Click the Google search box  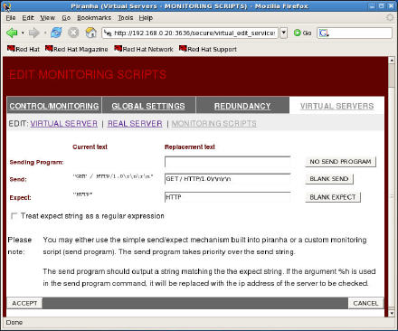coord(355,33)
